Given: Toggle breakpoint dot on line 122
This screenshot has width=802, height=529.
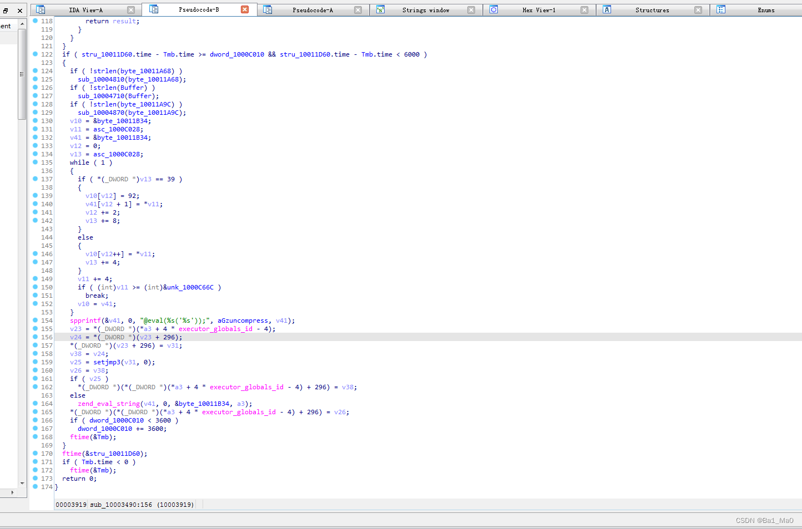Looking at the screenshot, I should (x=35, y=54).
